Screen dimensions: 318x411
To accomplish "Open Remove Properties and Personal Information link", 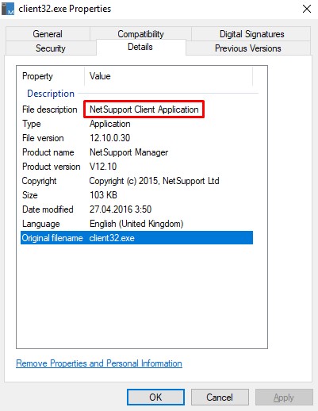I will (x=99, y=363).
